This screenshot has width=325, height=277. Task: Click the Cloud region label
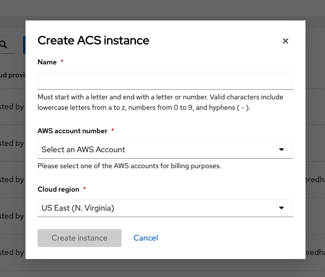[58, 189]
